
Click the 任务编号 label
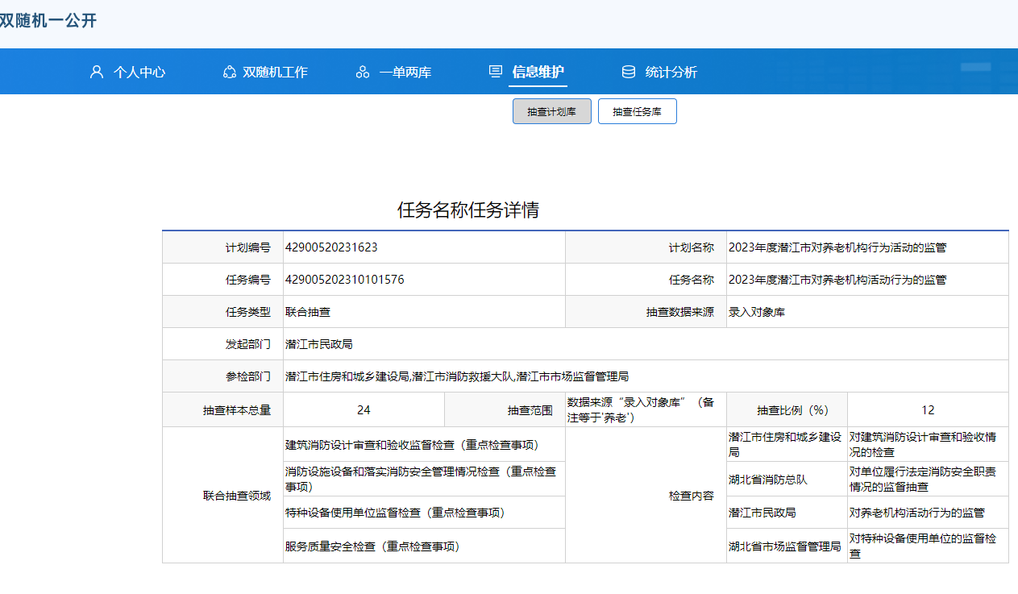pyautogui.click(x=248, y=280)
